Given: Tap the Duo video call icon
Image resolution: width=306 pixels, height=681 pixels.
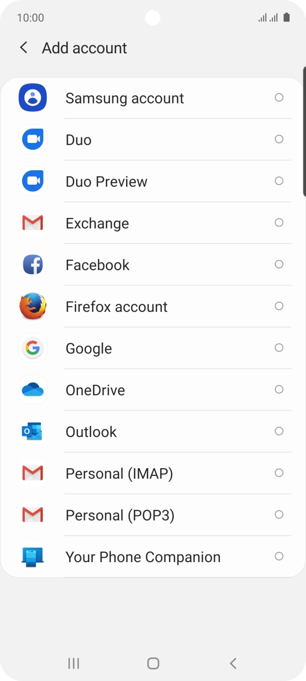Looking at the screenshot, I should (x=33, y=139).
